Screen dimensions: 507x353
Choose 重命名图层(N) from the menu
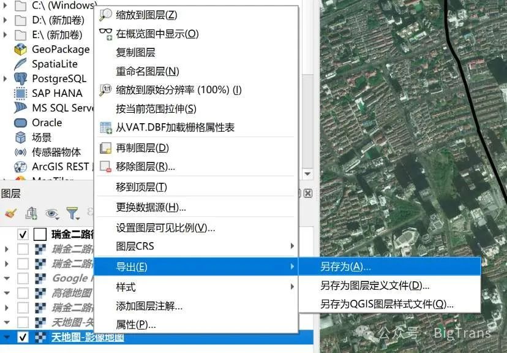pos(196,71)
